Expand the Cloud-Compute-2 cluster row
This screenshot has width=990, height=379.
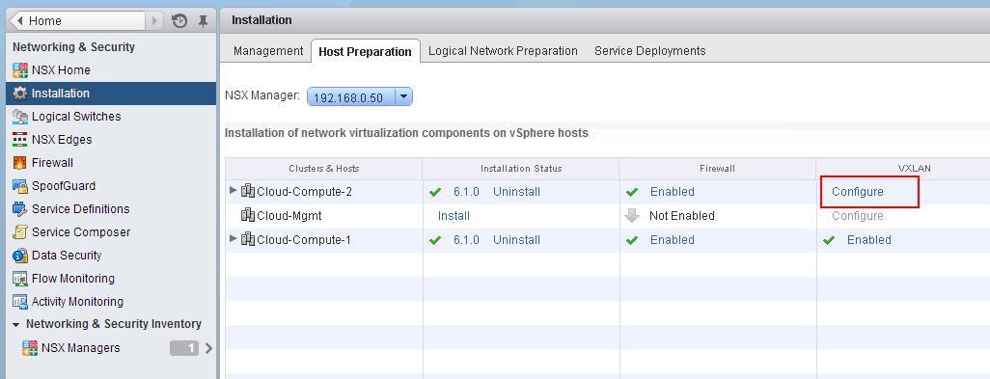tap(234, 190)
